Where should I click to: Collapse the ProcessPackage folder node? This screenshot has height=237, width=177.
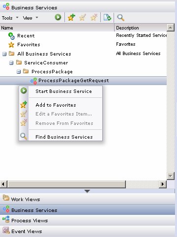19,72
